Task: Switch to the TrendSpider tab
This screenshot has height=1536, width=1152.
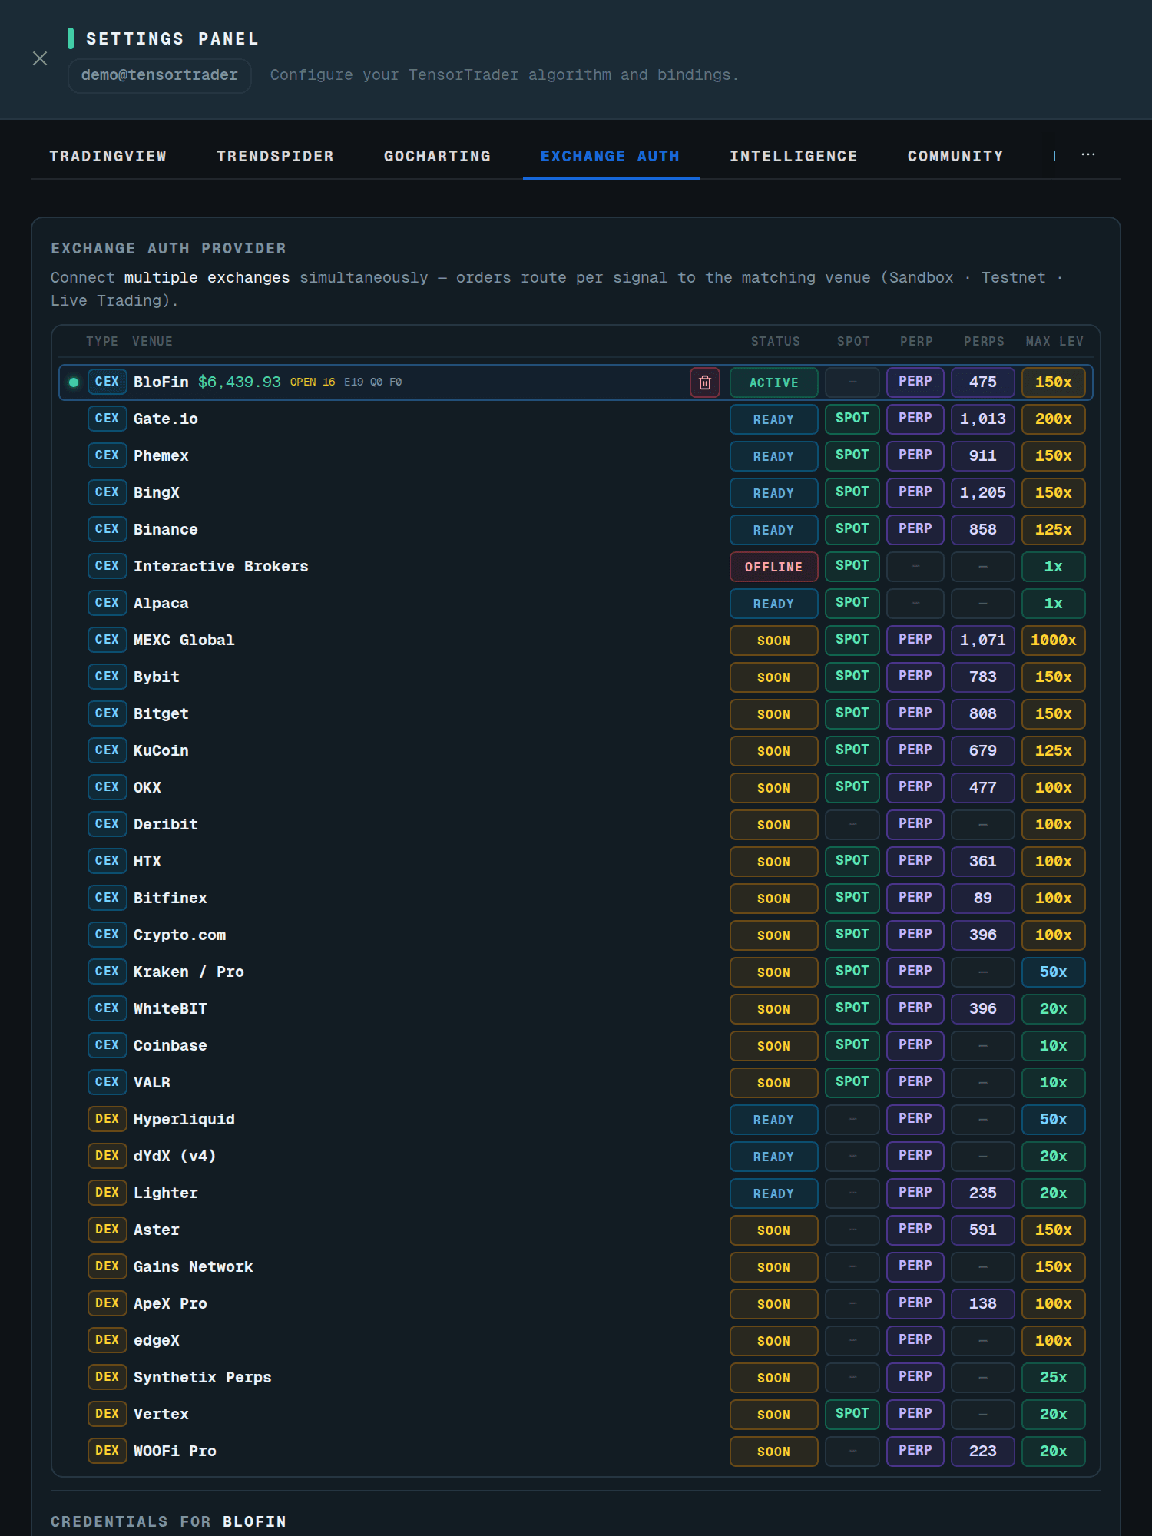Action: click(275, 156)
